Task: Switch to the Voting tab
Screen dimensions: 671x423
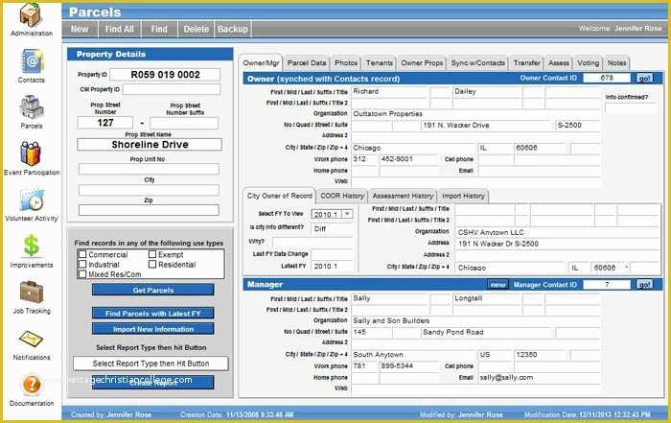Action: click(588, 63)
